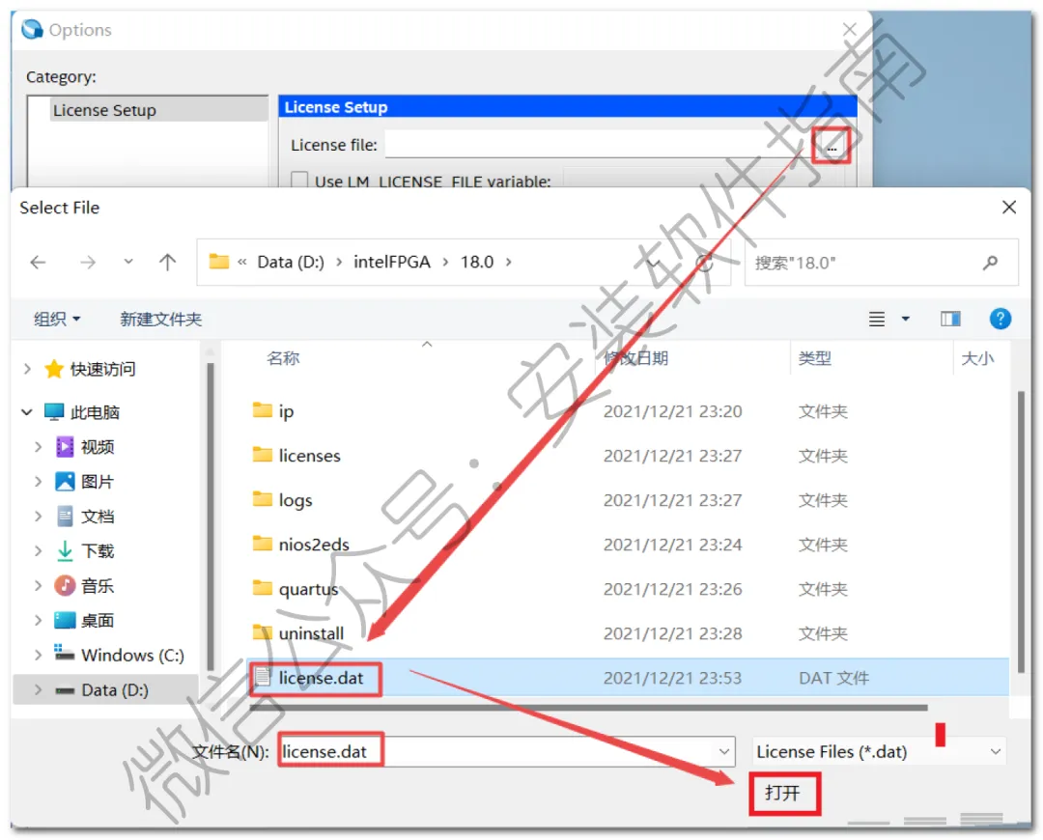Go back with the left arrow button
The width and height of the screenshot is (1043, 840).
(x=38, y=263)
